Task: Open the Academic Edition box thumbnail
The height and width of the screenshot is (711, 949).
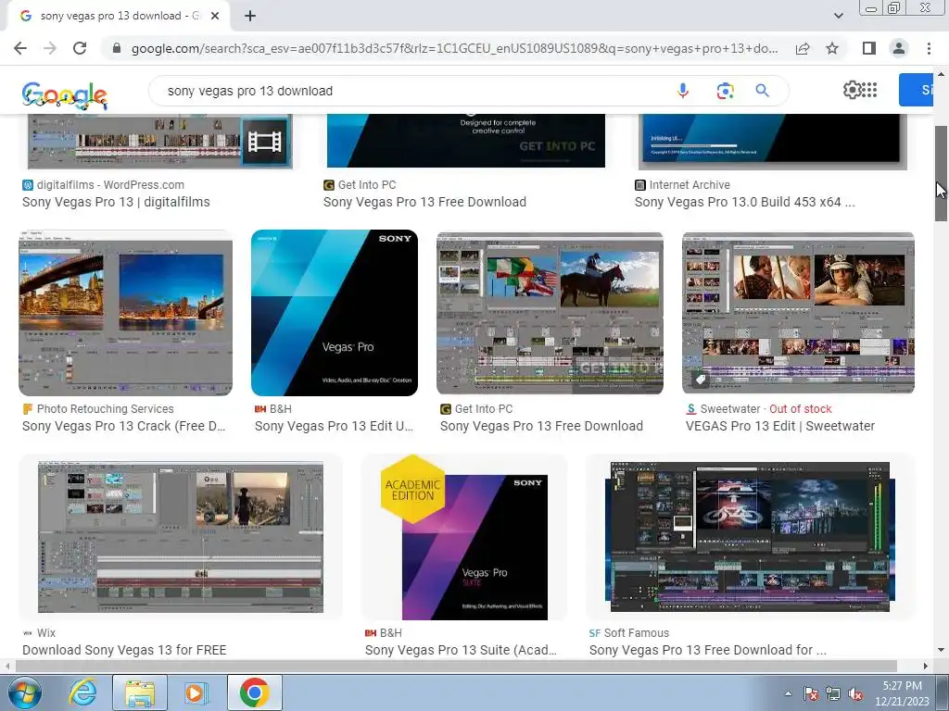Action: [x=464, y=537]
